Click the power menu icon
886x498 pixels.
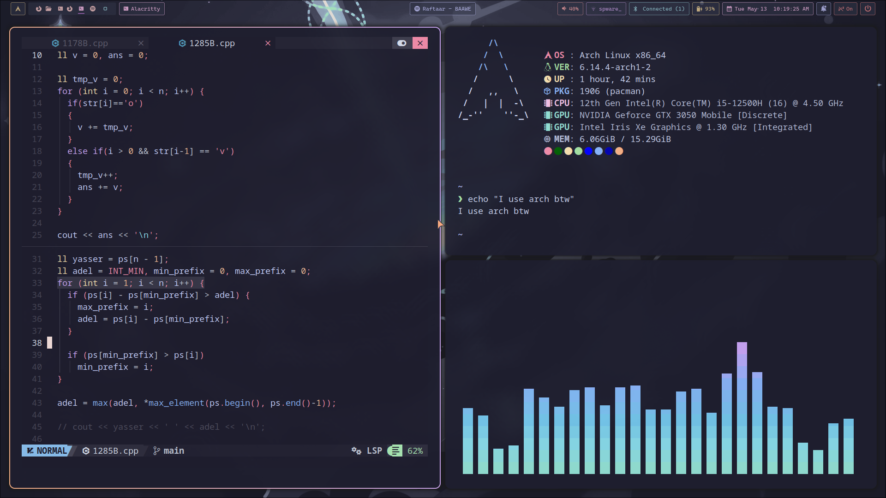click(868, 9)
